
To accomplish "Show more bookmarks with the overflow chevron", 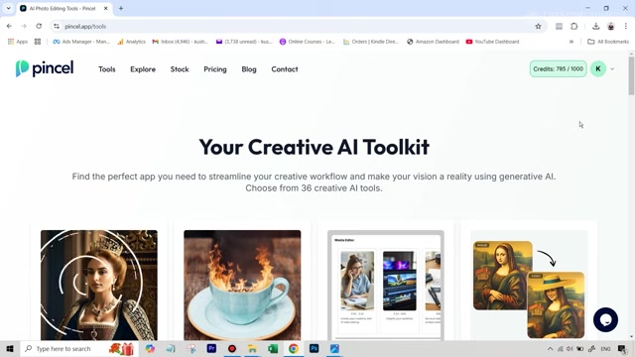I will (x=571, y=42).
